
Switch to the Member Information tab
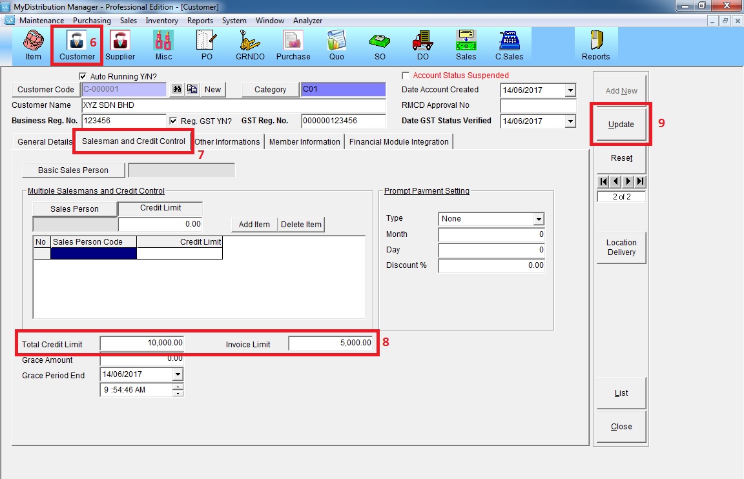tap(304, 141)
